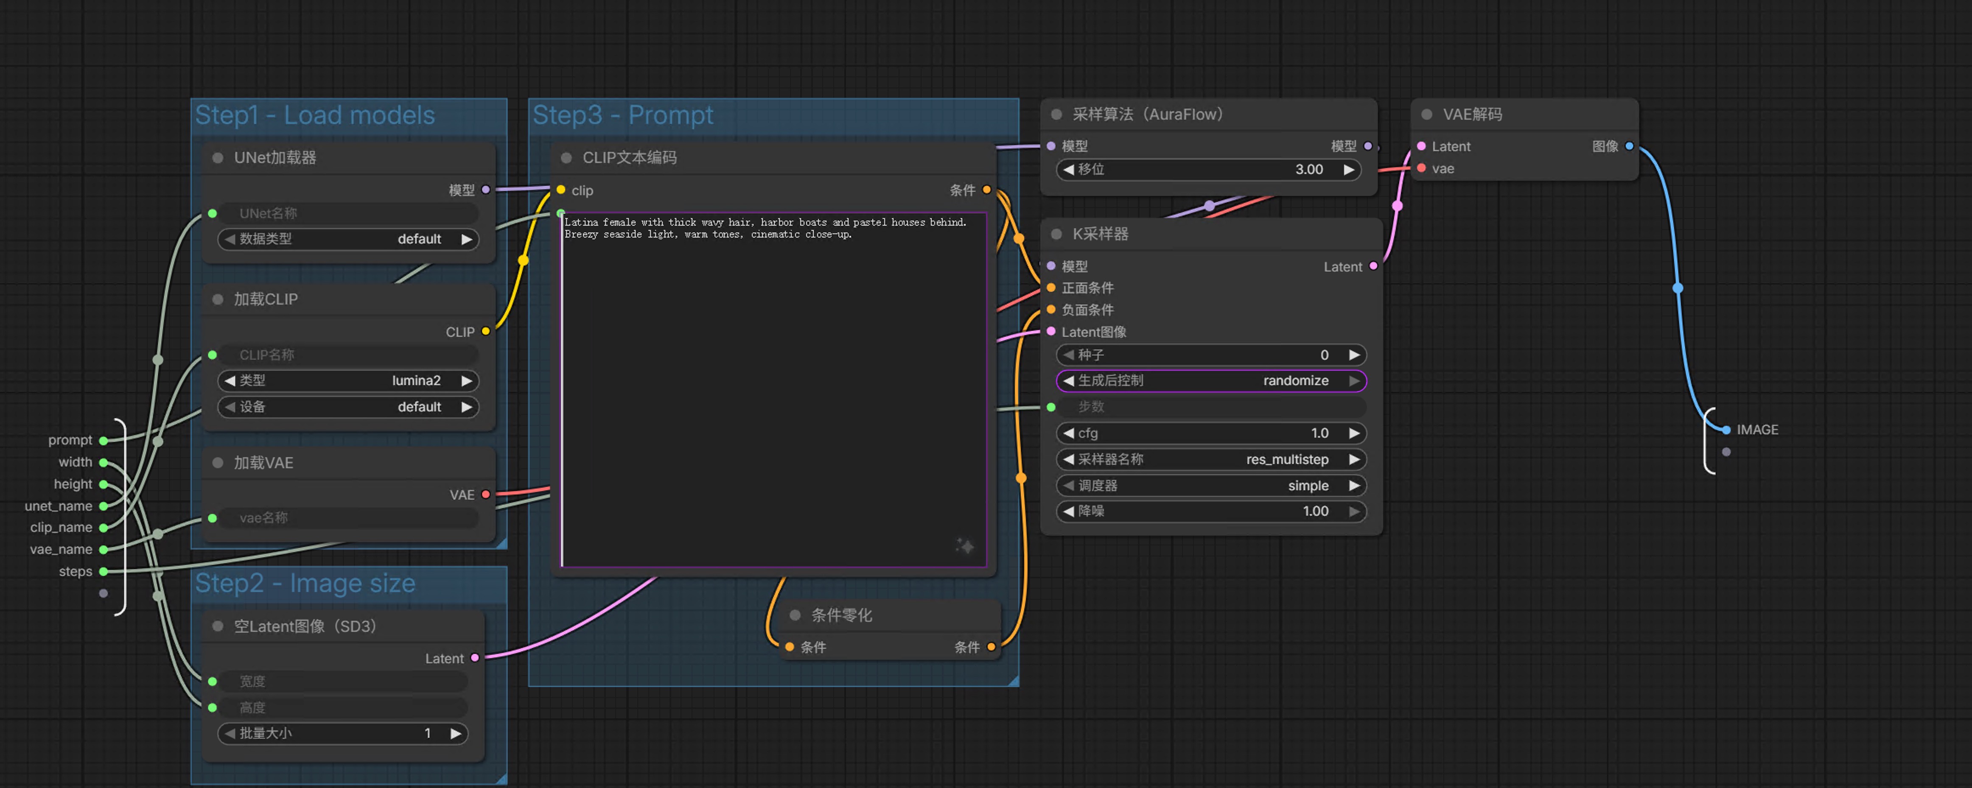Increase 种子 value with right arrow

click(1354, 355)
